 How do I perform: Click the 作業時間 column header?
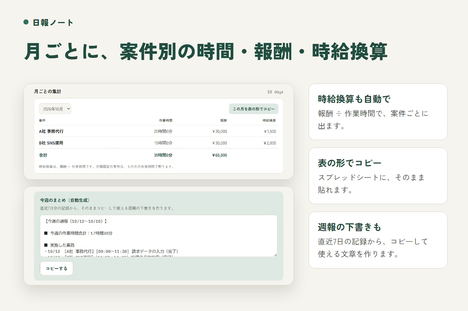166,121
